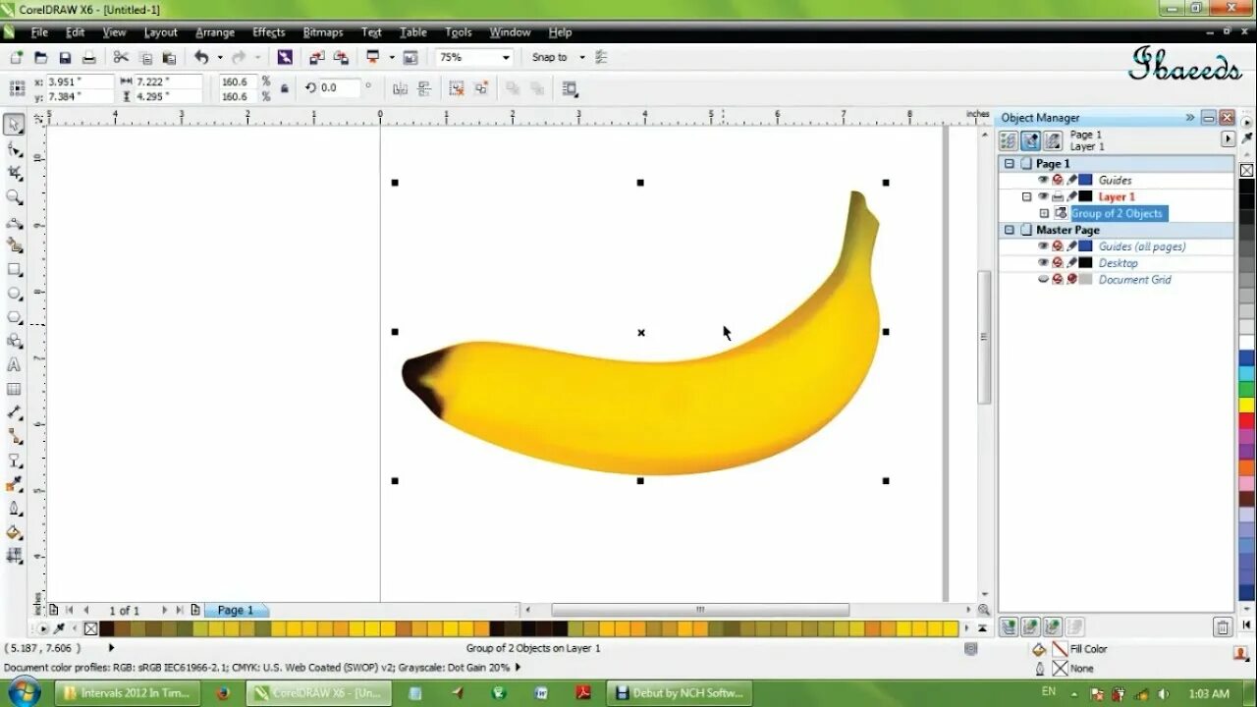Select the Color Eyedropper tool in the toolbox
Screen dimensions: 1257x707
tap(14, 484)
